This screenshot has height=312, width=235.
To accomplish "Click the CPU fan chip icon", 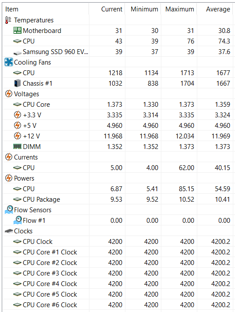I will pyautogui.click(x=17, y=73).
